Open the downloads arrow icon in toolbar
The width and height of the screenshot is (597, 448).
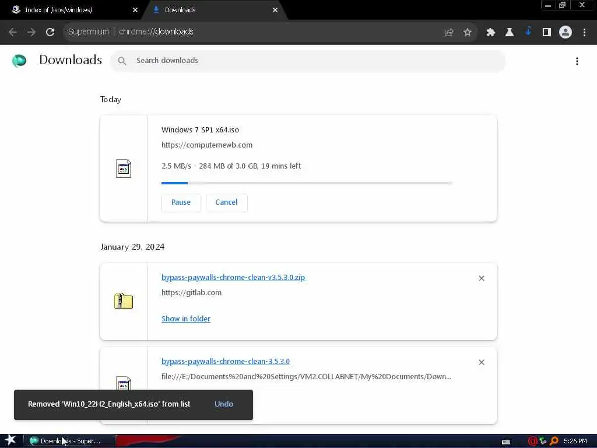pyautogui.click(x=528, y=32)
